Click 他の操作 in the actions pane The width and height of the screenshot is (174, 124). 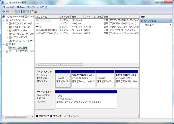coord(150,25)
